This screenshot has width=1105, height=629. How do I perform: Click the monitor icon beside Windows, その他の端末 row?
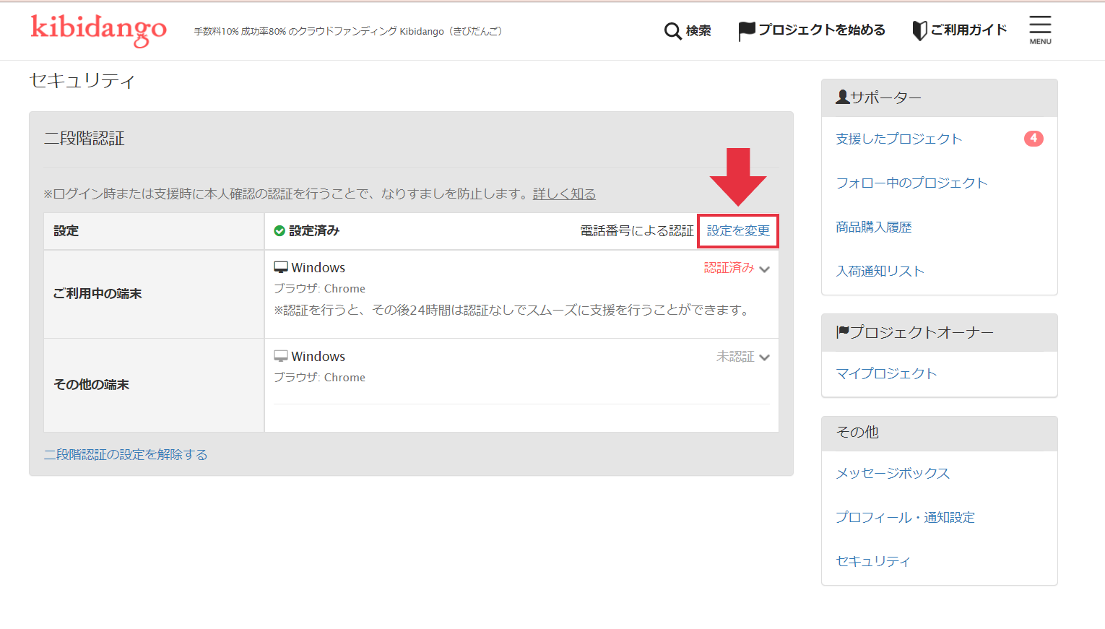(x=281, y=356)
